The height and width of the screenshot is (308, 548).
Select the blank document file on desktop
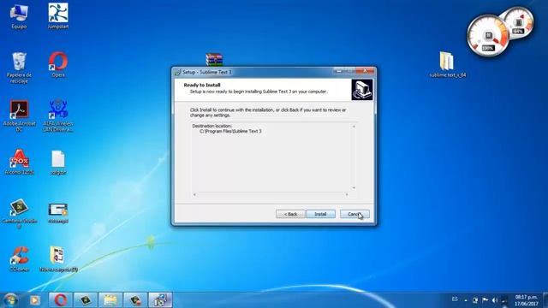(x=58, y=162)
